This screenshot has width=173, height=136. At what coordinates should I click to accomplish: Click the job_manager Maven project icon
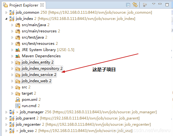point(12,112)
